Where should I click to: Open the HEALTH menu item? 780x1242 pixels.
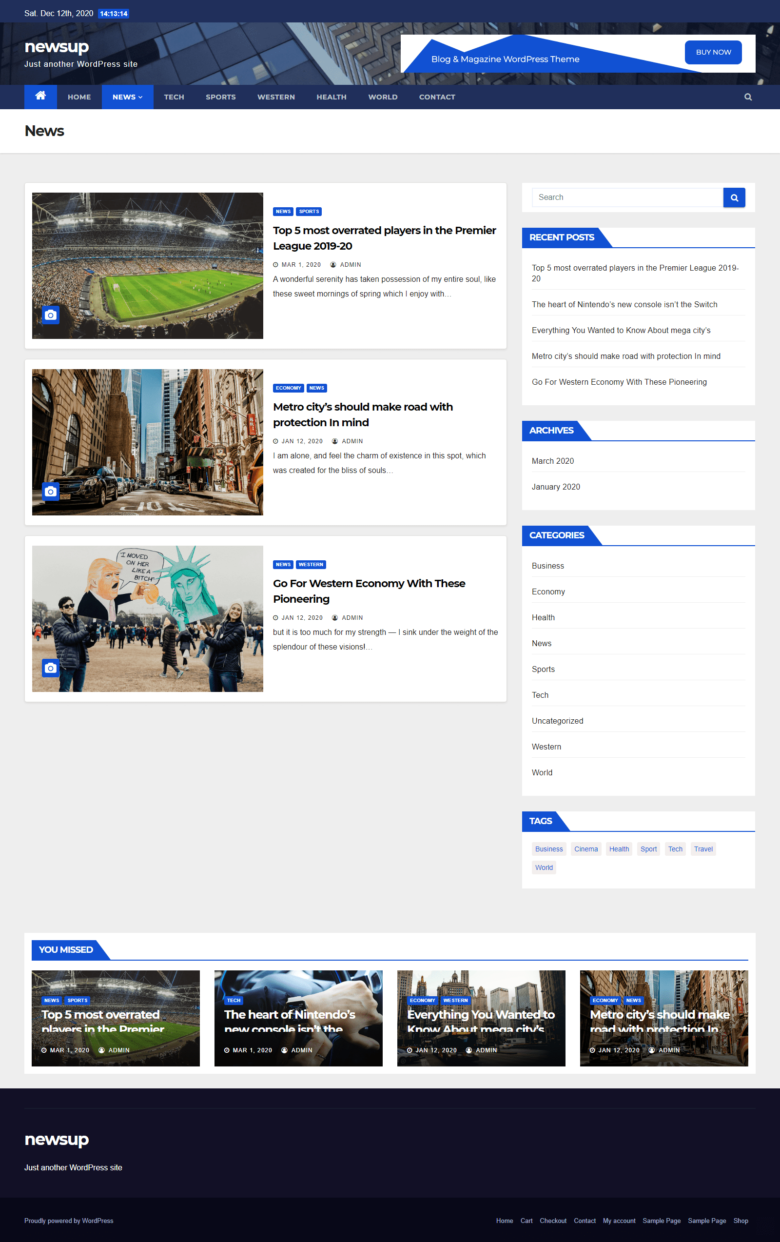(x=331, y=97)
